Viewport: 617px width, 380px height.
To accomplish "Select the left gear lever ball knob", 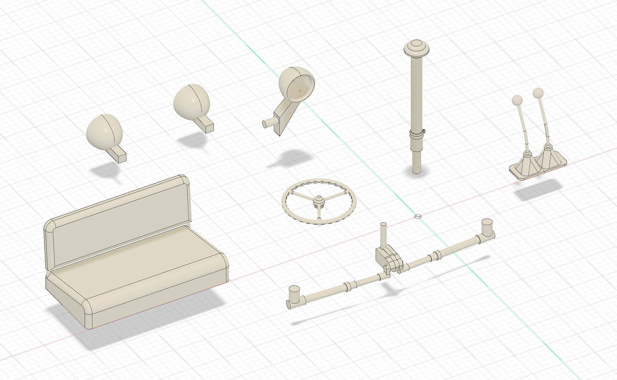I will (517, 100).
